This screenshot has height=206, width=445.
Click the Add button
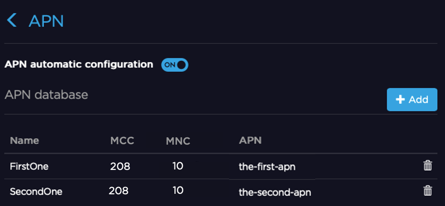[412, 99]
